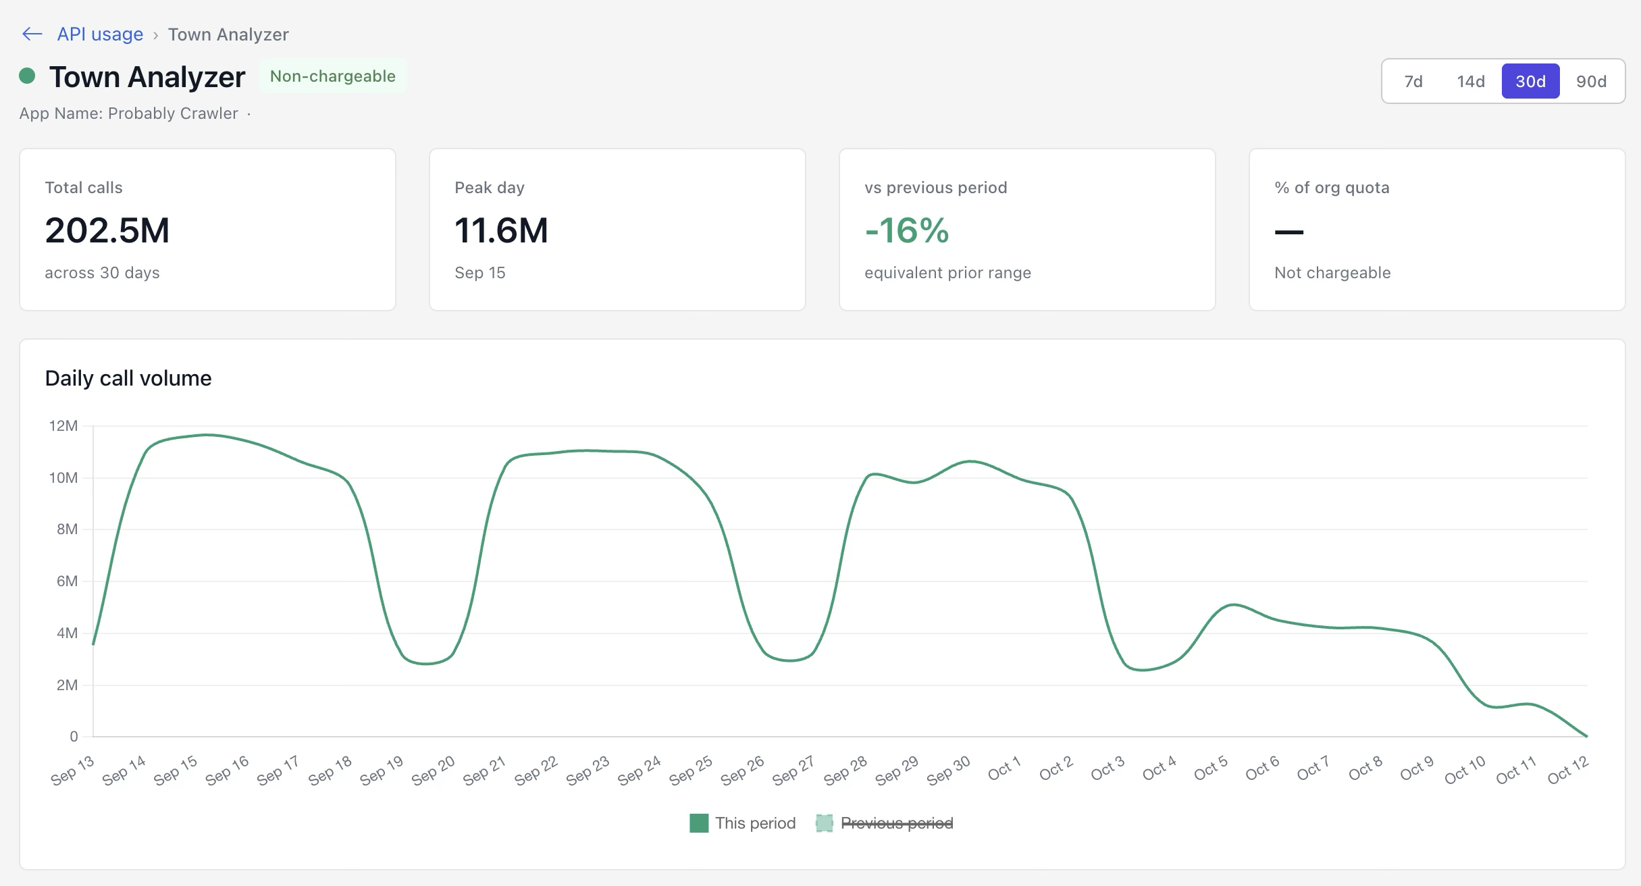Hide the This period series label
Screen dimensions: 1641x886
tap(755, 823)
